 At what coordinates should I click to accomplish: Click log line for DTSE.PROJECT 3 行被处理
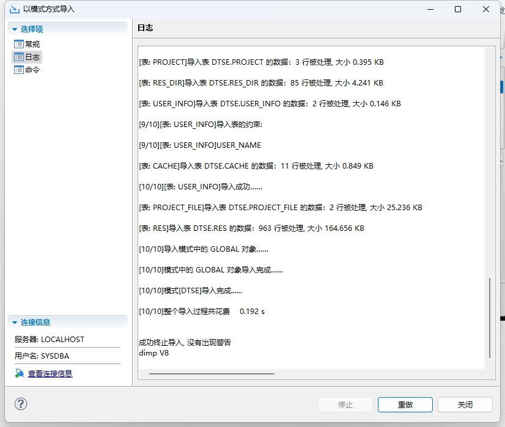click(261, 62)
